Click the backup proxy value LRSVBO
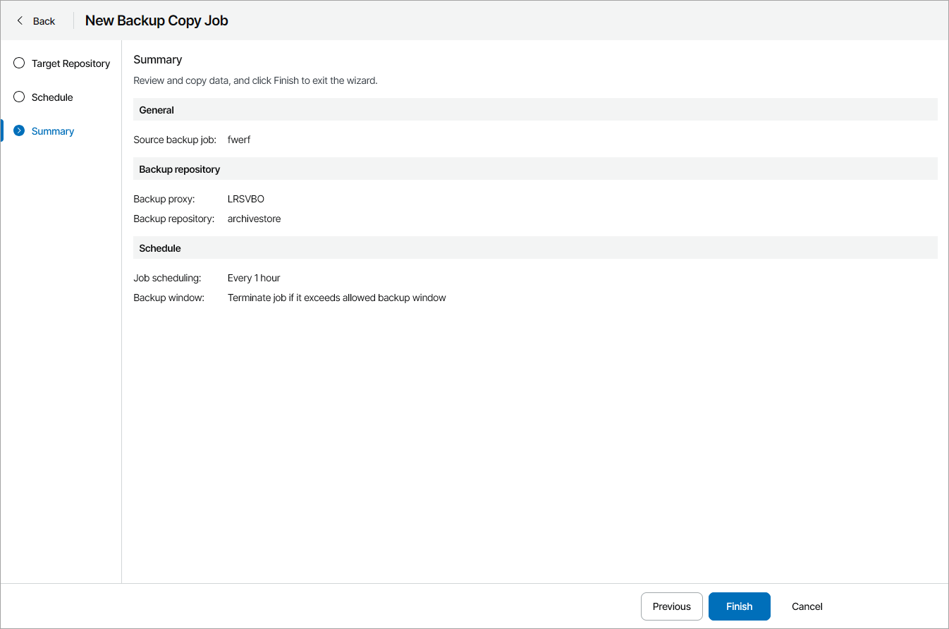The image size is (949, 629). (246, 199)
